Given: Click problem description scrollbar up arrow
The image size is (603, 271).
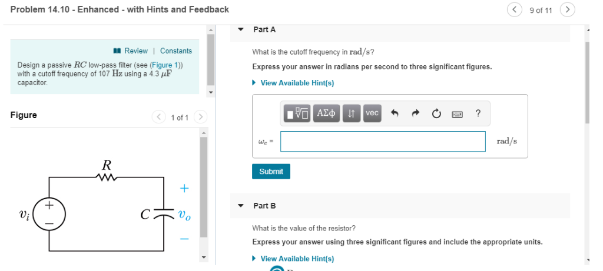Looking at the screenshot, I should (x=211, y=31).
